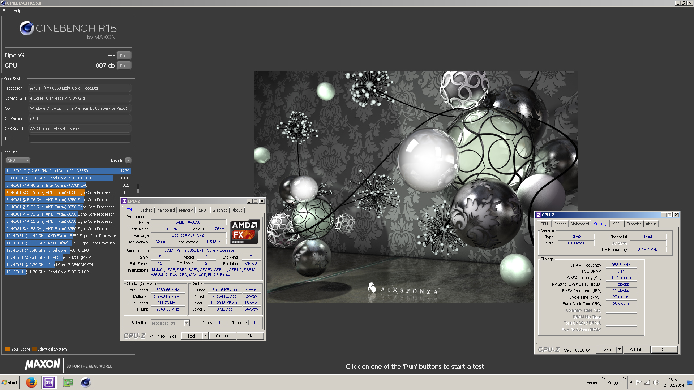Image resolution: width=694 pixels, height=390 pixels.
Task: Open the Action Center flag icon
Action: point(639,382)
